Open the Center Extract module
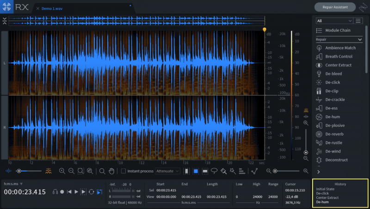 pyautogui.click(x=333, y=65)
